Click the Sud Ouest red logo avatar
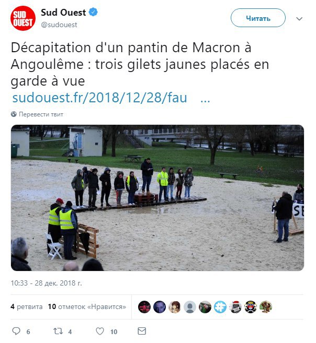The image size is (316, 343). coord(23,18)
